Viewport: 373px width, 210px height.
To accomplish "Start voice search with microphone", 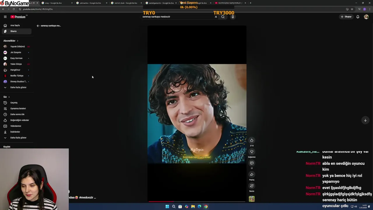I will pyautogui.click(x=233, y=17).
